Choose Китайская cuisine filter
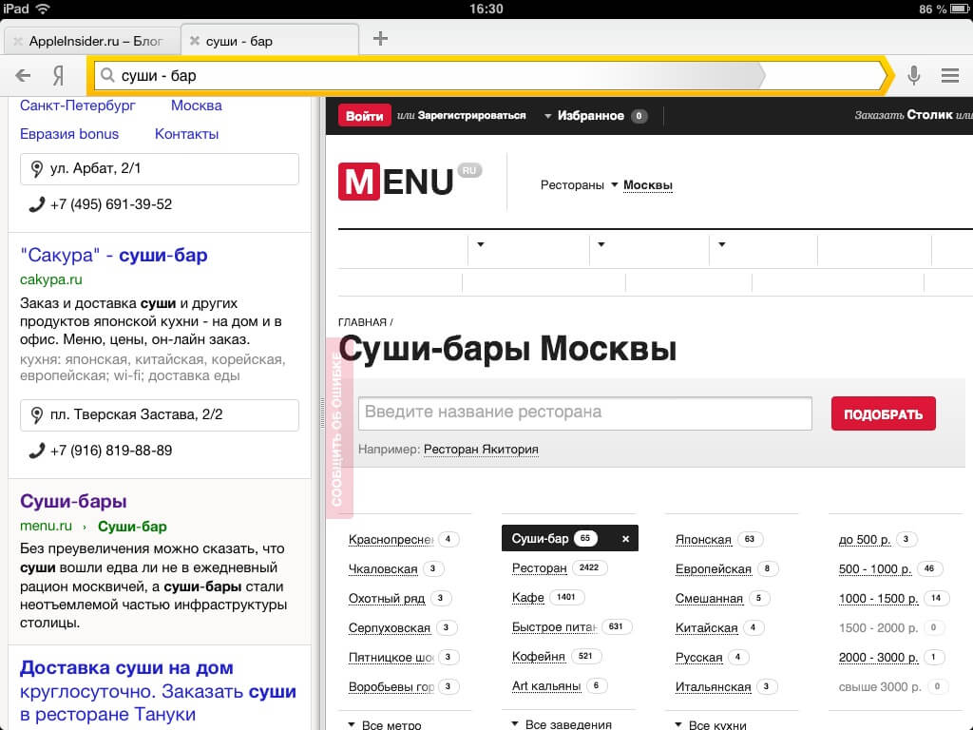 point(706,627)
